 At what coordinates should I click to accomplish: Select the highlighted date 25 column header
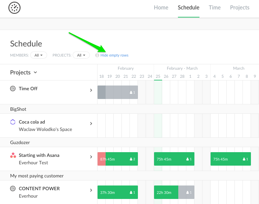(x=158, y=76)
